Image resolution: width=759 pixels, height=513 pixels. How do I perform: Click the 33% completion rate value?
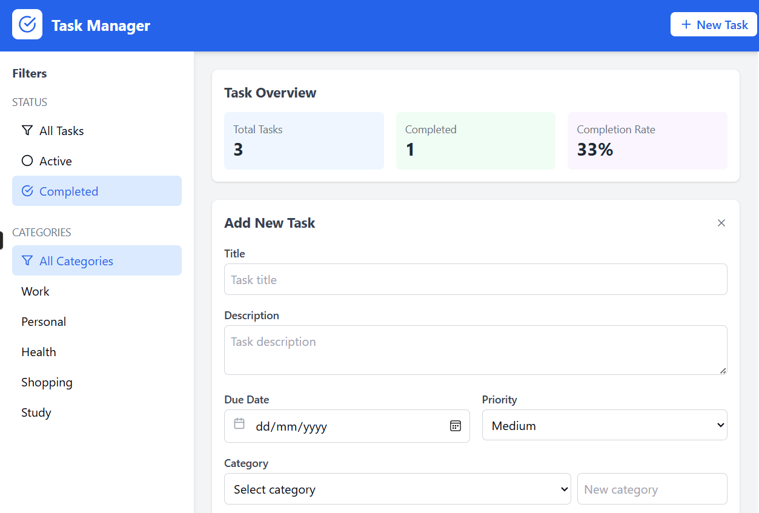[x=595, y=150]
